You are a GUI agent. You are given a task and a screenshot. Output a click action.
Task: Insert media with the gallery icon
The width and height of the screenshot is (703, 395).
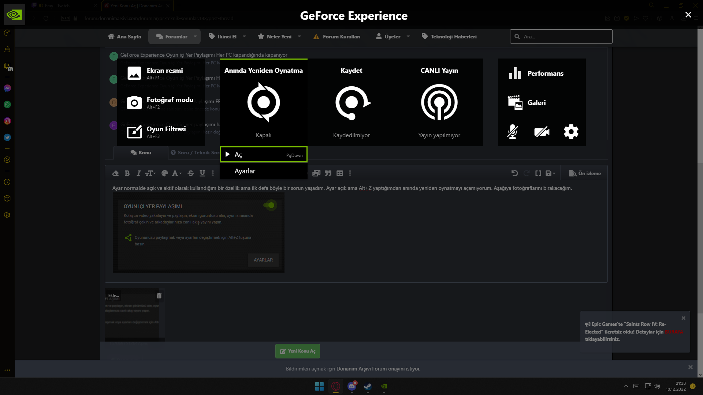316,173
